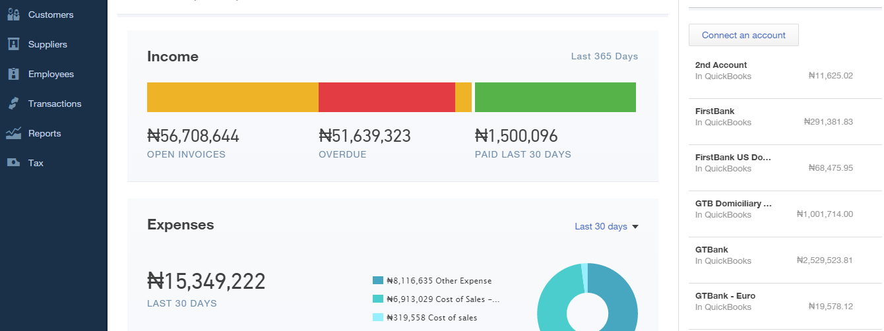Click the ₦51,639,323 overdue amount
Viewport: 884px width, 331px height.
[365, 136]
